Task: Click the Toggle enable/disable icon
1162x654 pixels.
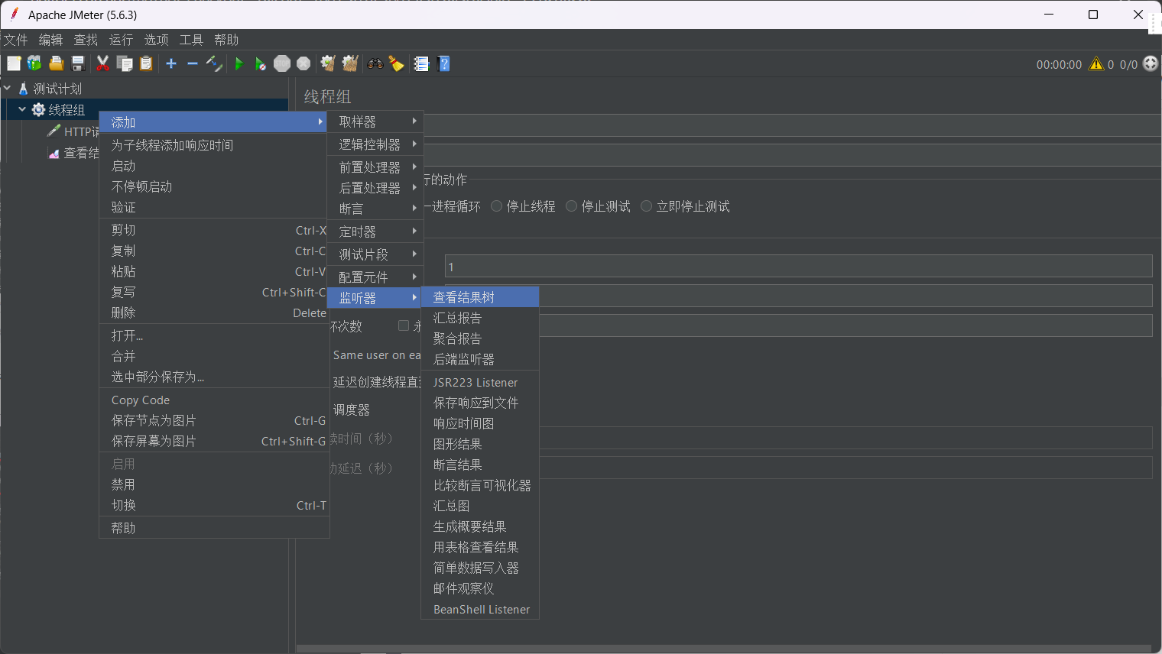Action: [x=214, y=63]
